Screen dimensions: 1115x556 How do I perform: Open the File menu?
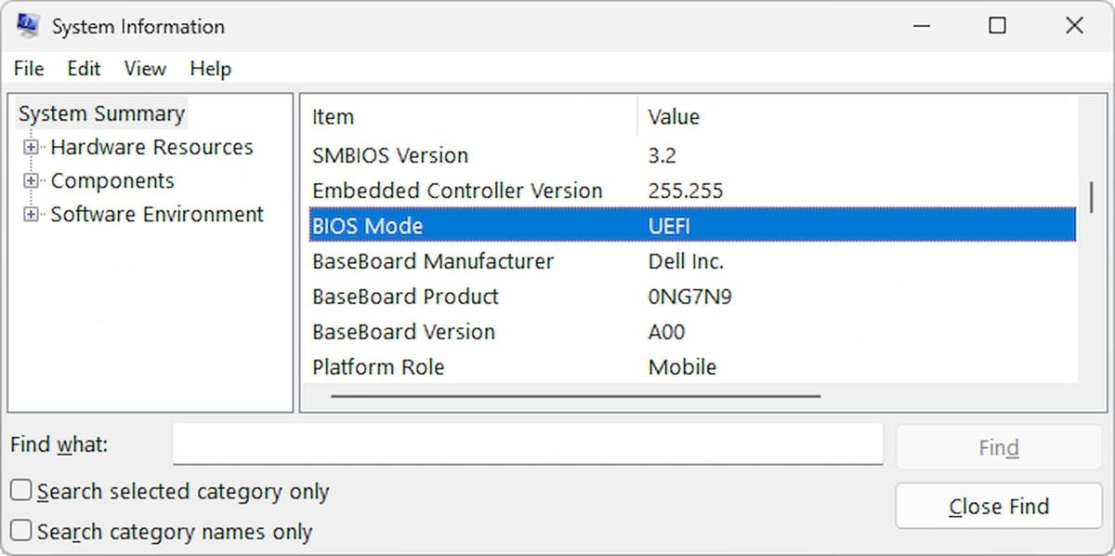(x=28, y=68)
